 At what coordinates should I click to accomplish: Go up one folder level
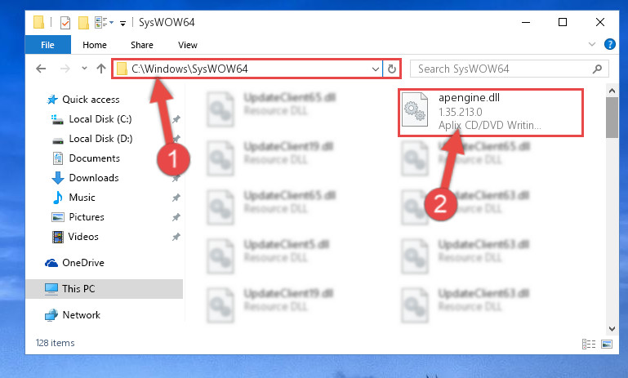pos(101,69)
